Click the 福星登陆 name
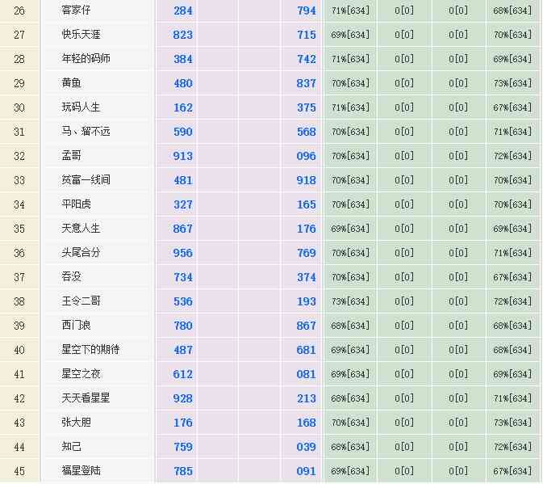Screen dimensions: 543x484 81,471
